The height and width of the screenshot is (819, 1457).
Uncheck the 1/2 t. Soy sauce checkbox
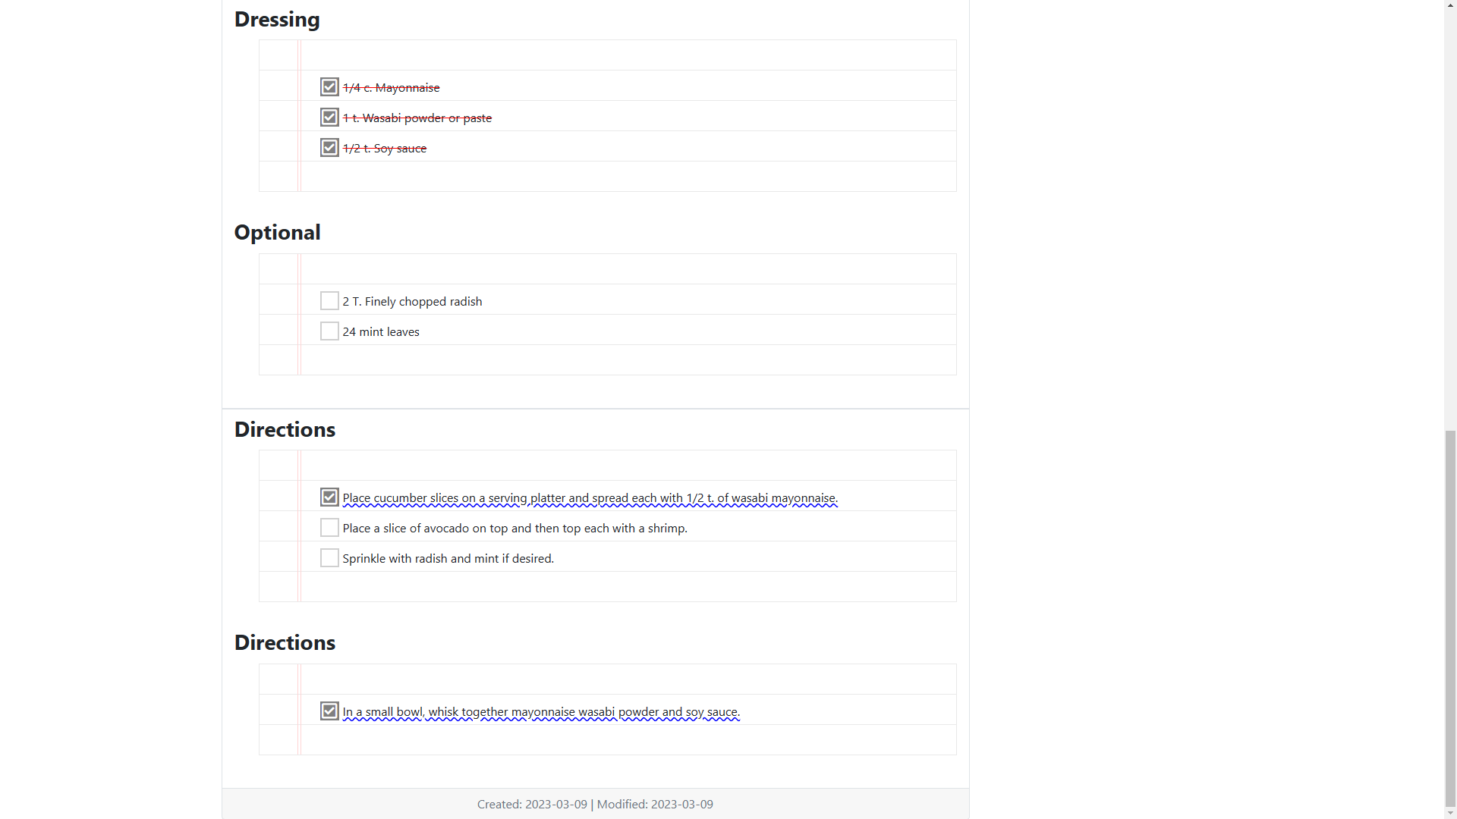329,148
